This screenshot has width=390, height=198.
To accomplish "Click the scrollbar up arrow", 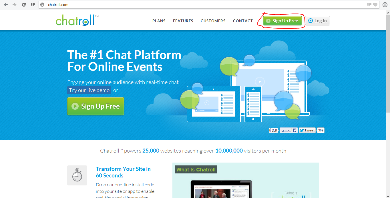I will 388,12.
